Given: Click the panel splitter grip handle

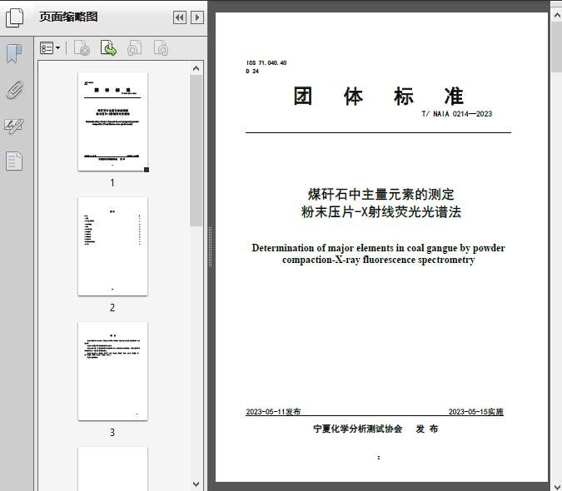Looking at the screenshot, I should click(x=211, y=247).
